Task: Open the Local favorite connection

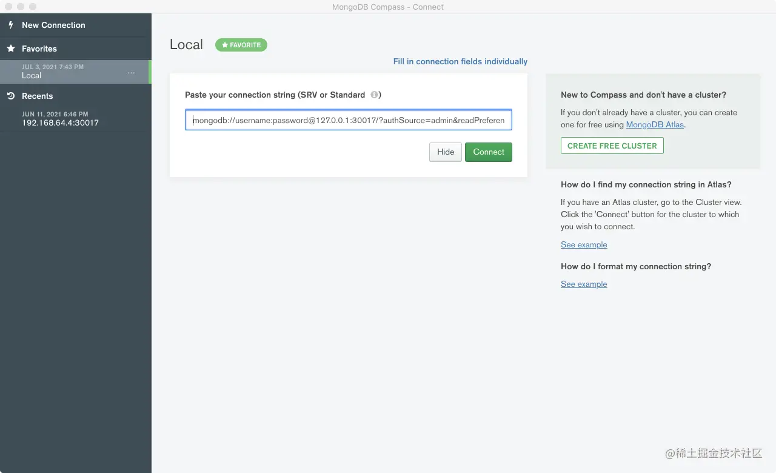Action: 75,72
